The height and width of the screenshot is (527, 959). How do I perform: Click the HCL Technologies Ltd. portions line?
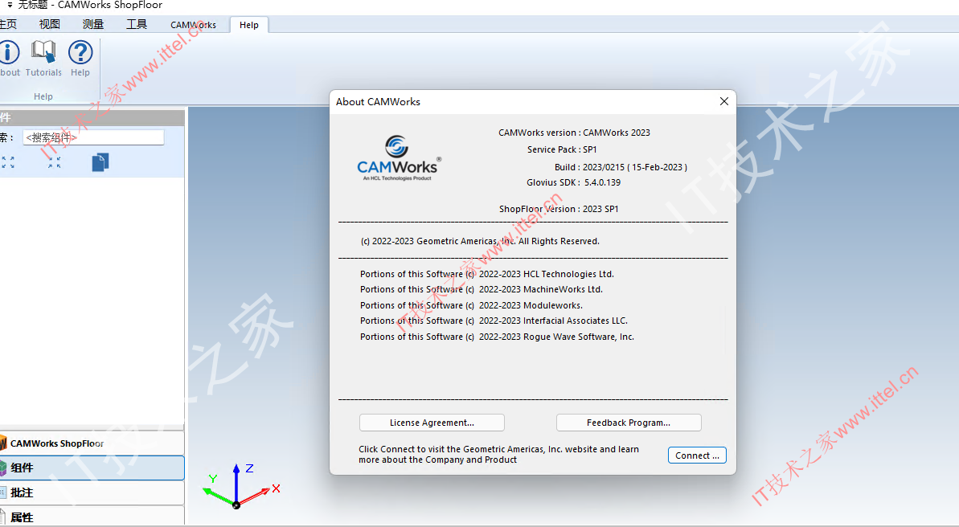click(487, 274)
